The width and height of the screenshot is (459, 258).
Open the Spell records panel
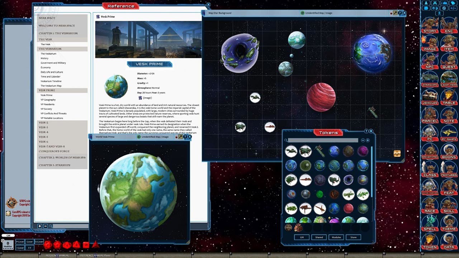point(430,222)
